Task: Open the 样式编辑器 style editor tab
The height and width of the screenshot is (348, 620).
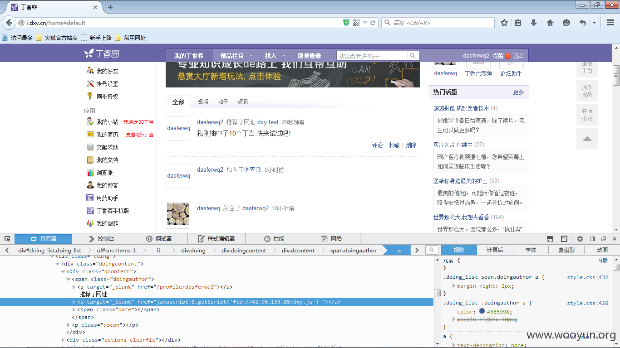Action: [217, 239]
